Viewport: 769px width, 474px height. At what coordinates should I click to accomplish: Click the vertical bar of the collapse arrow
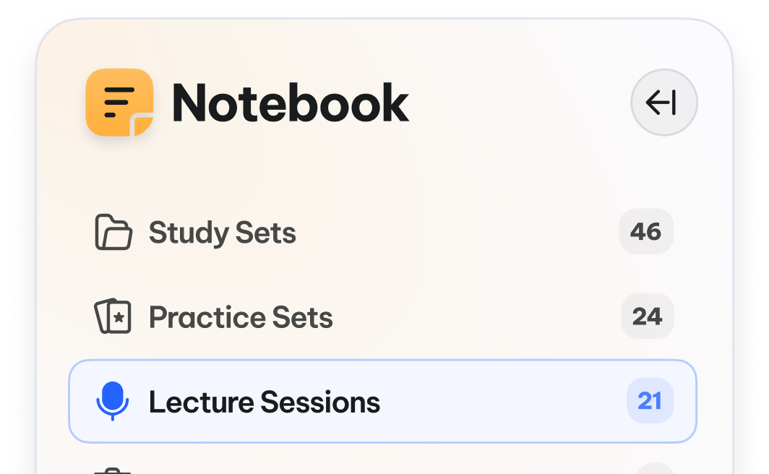674,103
